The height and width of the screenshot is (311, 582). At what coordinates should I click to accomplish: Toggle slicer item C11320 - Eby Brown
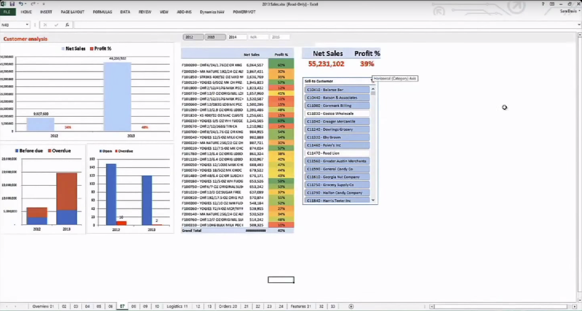click(x=337, y=137)
